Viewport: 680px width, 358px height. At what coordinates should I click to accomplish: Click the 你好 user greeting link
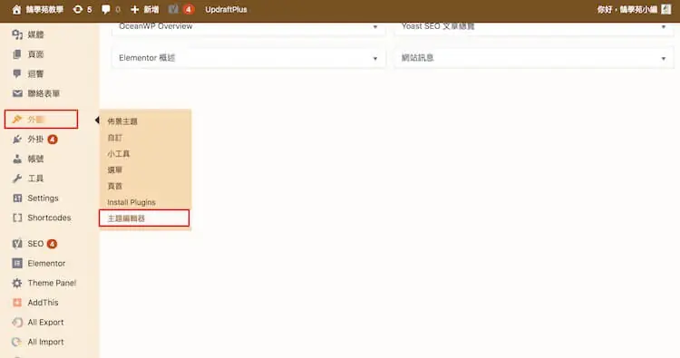627,10
